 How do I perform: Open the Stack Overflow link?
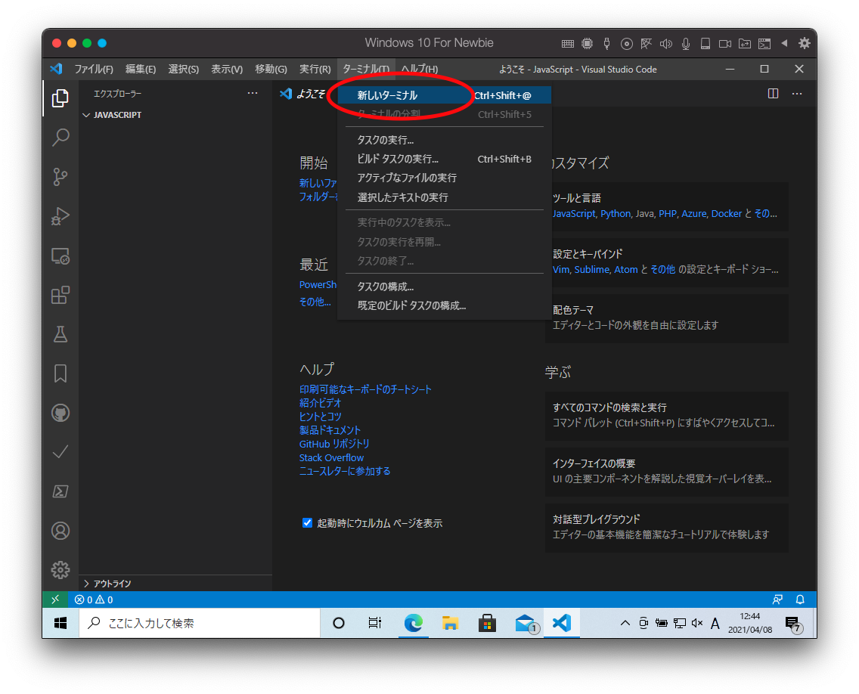coord(331,458)
